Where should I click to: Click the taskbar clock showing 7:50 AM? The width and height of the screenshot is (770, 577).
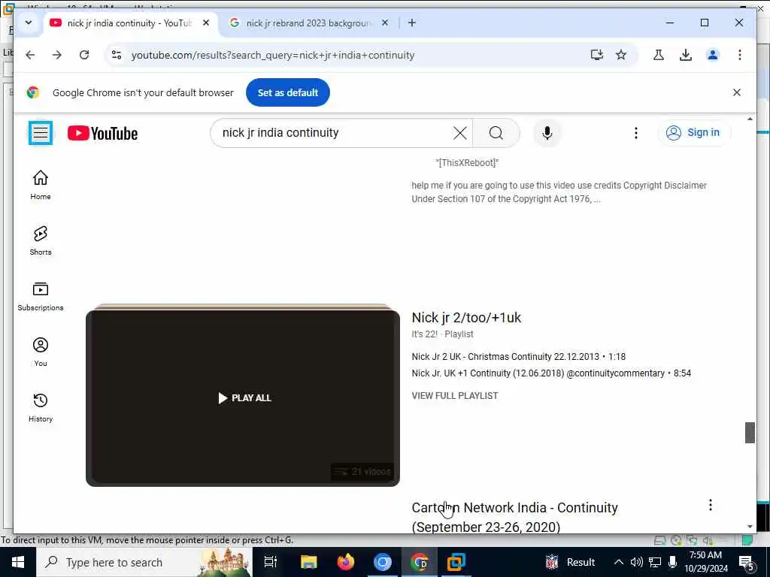click(x=705, y=562)
